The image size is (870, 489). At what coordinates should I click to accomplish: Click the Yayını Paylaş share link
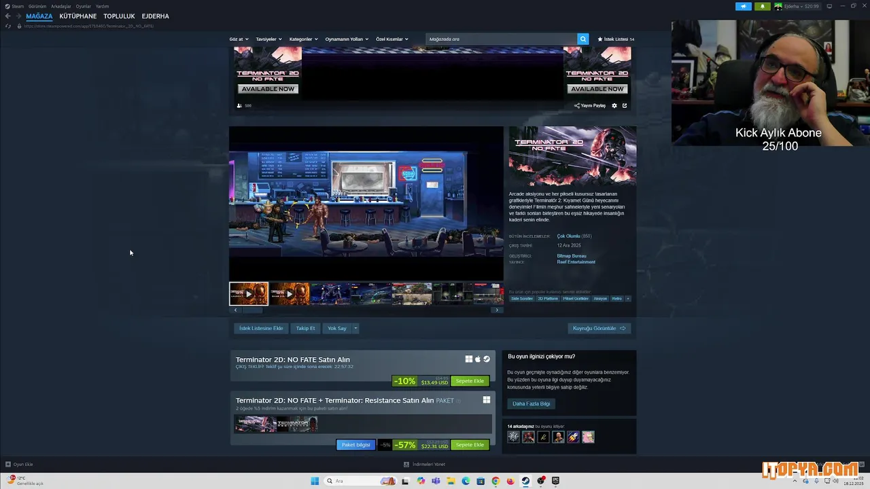tap(590, 106)
